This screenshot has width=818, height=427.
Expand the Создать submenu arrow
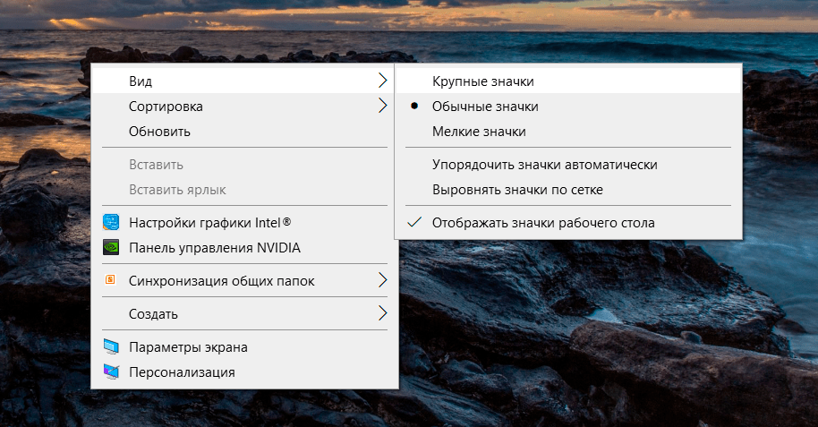(382, 314)
